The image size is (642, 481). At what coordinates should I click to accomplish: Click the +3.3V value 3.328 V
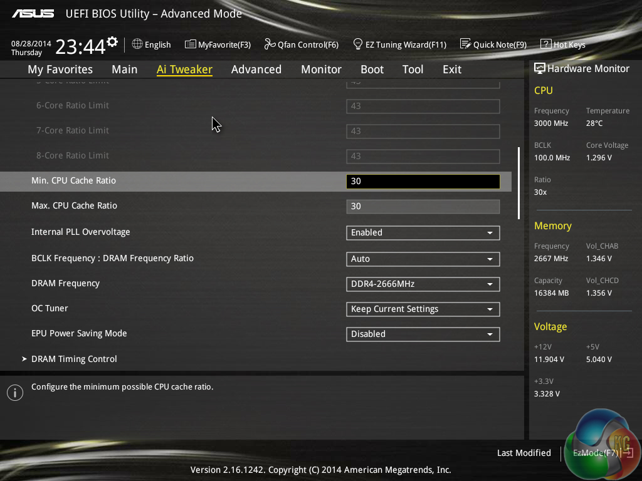click(x=547, y=394)
